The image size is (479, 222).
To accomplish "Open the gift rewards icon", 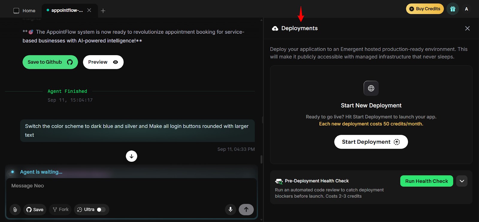I will click(x=453, y=9).
